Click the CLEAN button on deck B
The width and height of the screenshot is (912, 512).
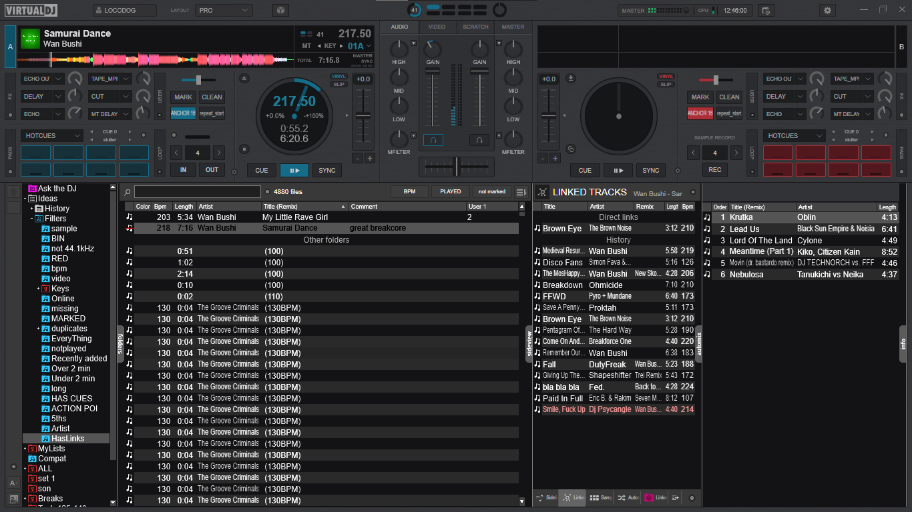[729, 97]
